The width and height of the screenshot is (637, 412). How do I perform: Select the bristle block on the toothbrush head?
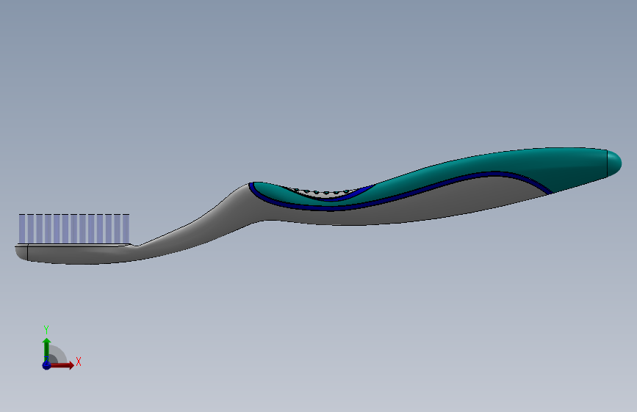(x=74, y=229)
